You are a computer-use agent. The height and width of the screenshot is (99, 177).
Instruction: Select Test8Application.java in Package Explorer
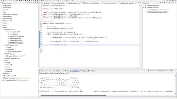pos(16,43)
